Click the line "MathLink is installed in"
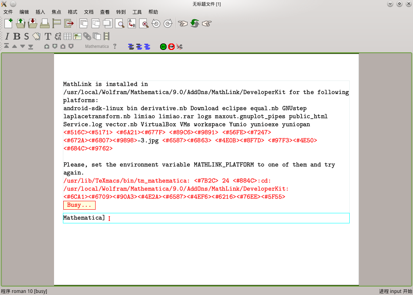Screen dimensions: 413x295 tap(106, 84)
